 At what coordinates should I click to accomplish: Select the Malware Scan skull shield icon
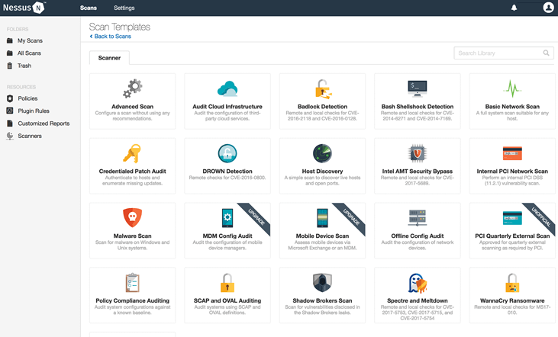pos(132,217)
